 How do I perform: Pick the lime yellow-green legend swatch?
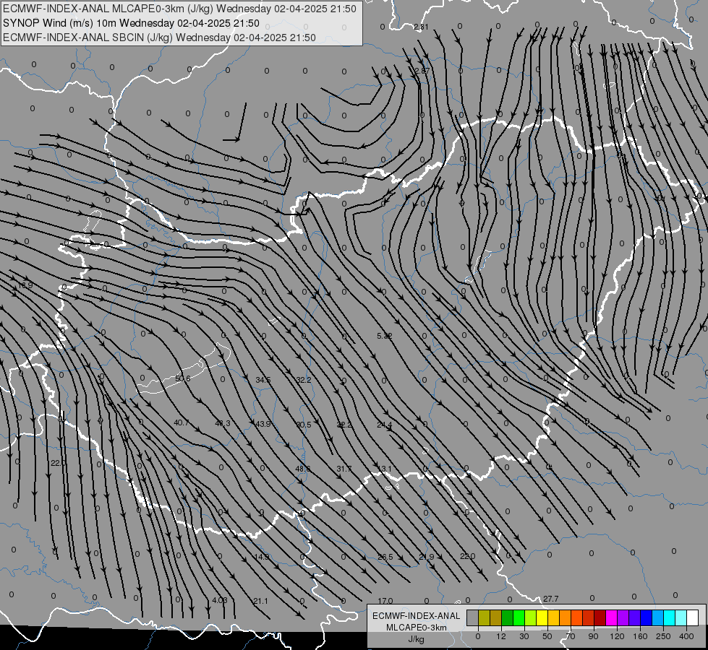[x=531, y=618]
